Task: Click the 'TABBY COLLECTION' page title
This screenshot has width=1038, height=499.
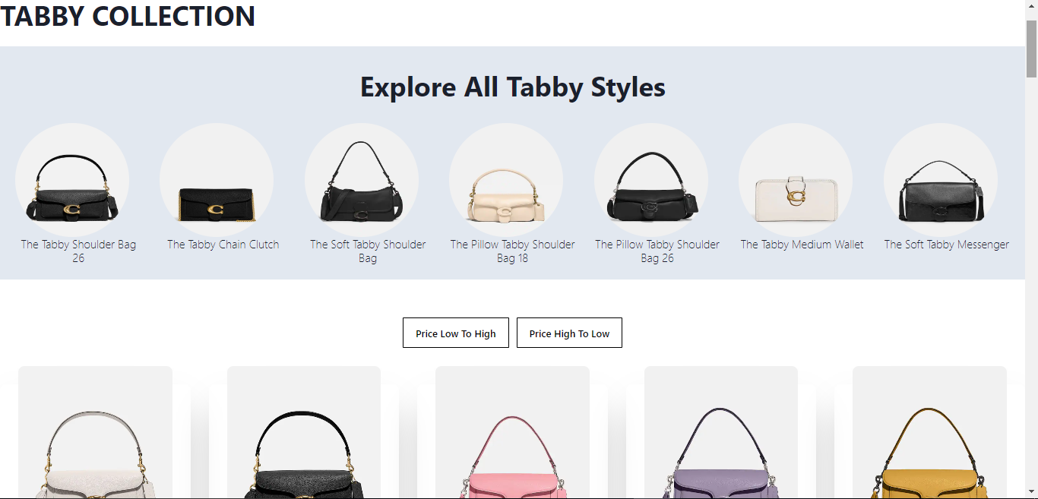Action: click(128, 16)
